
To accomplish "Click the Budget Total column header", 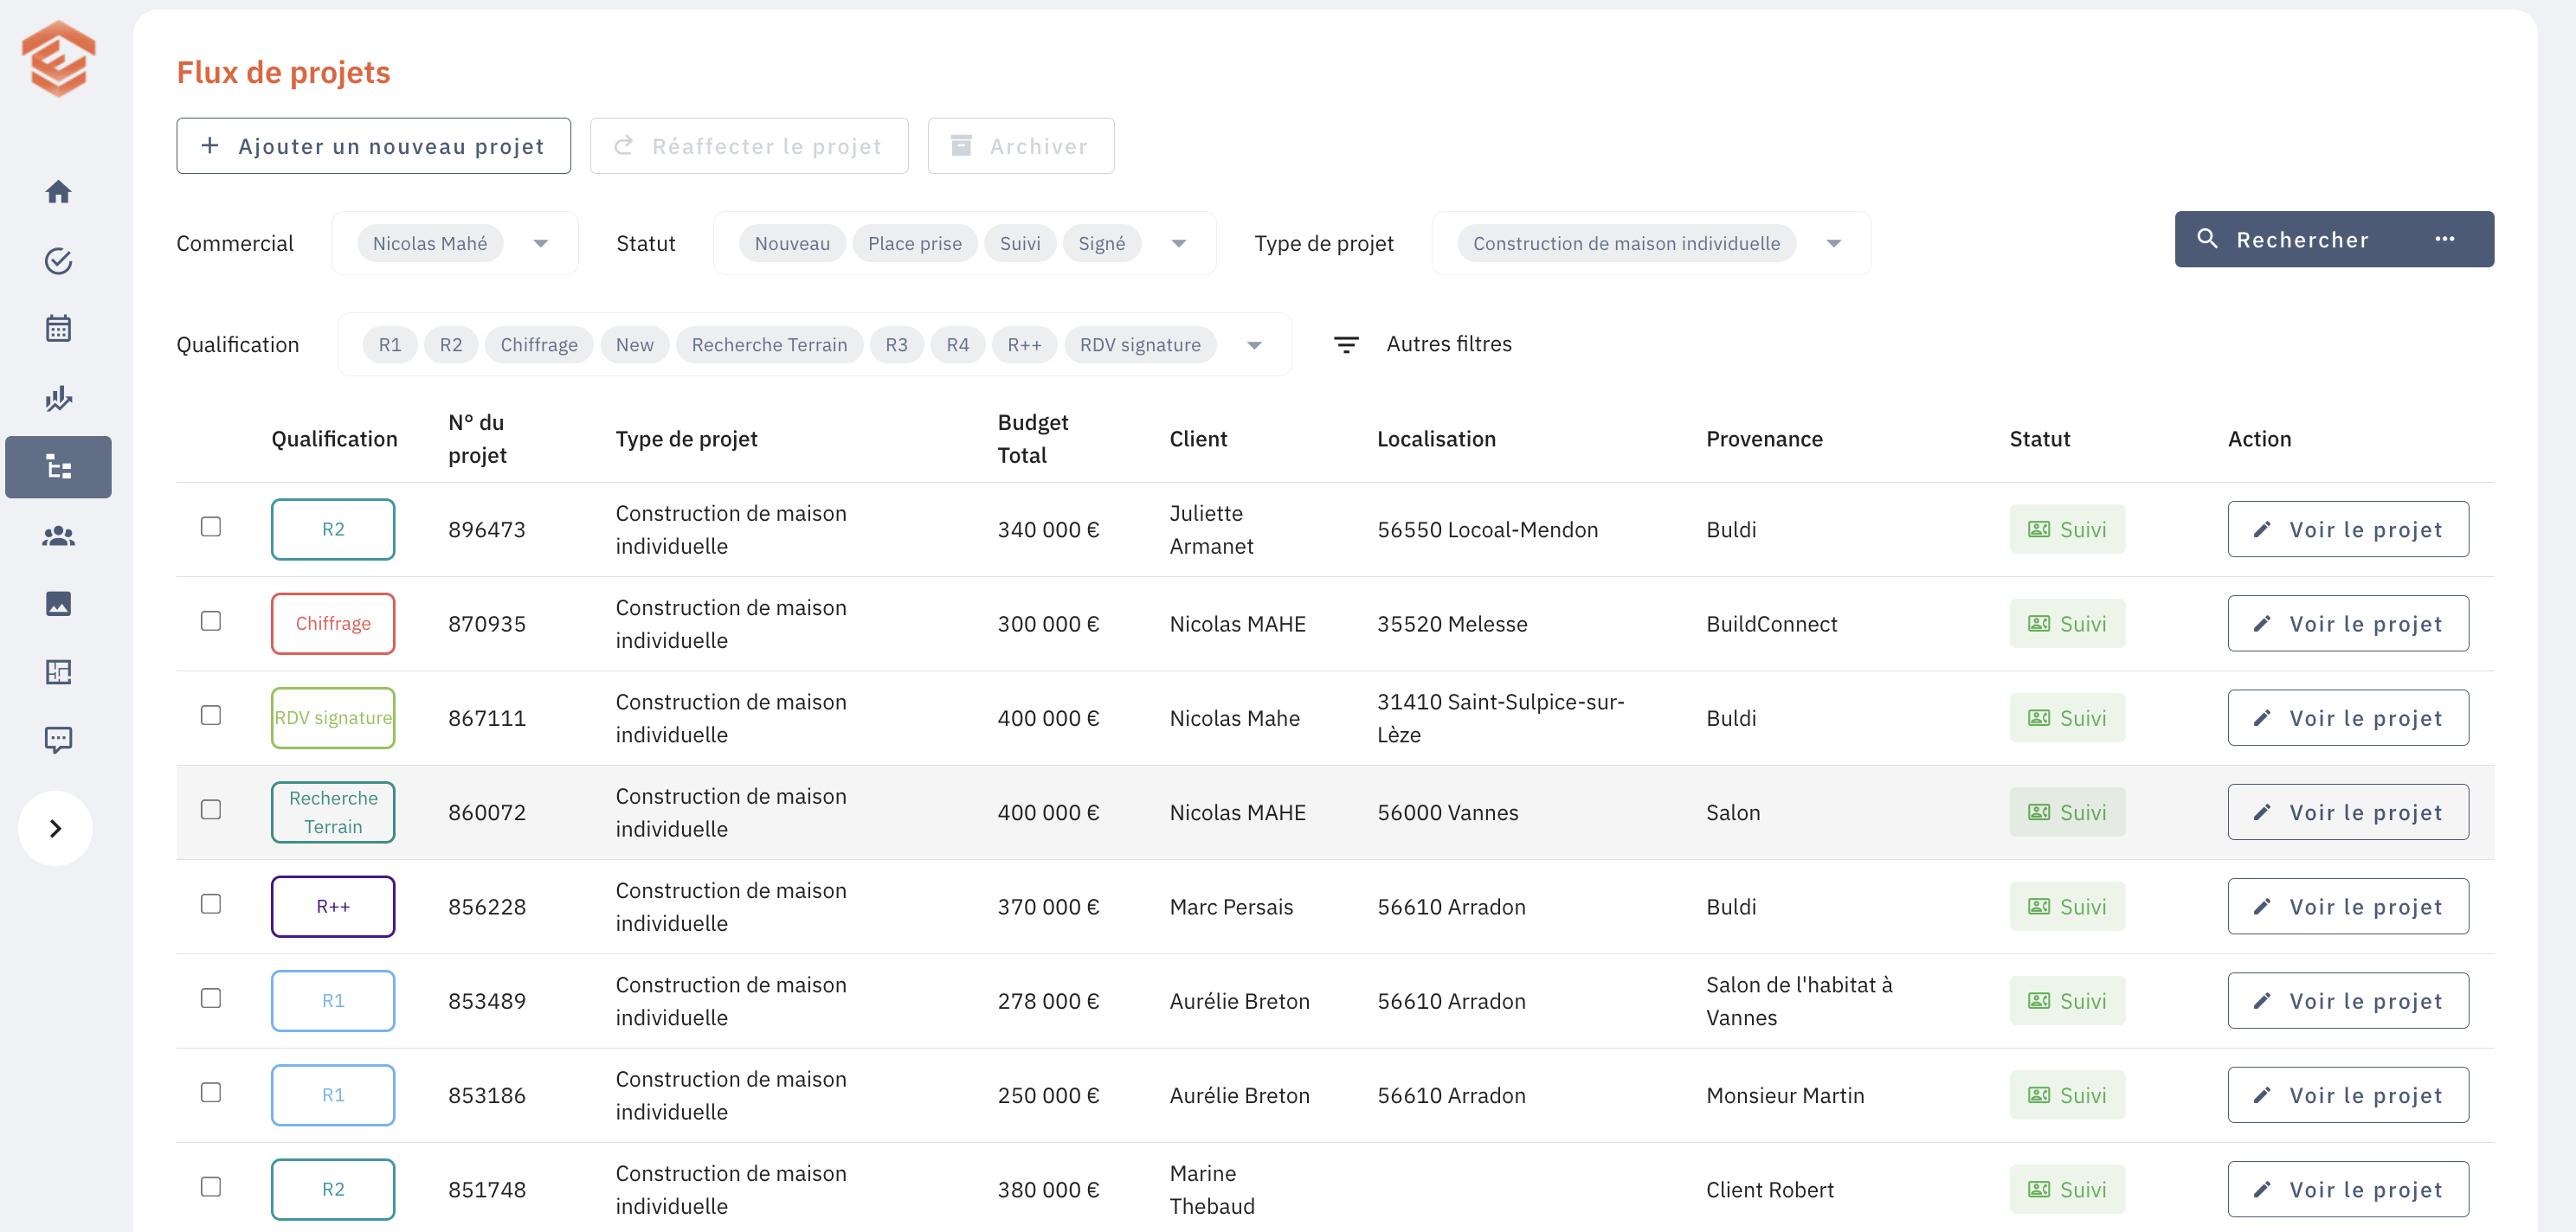I will point(1033,439).
